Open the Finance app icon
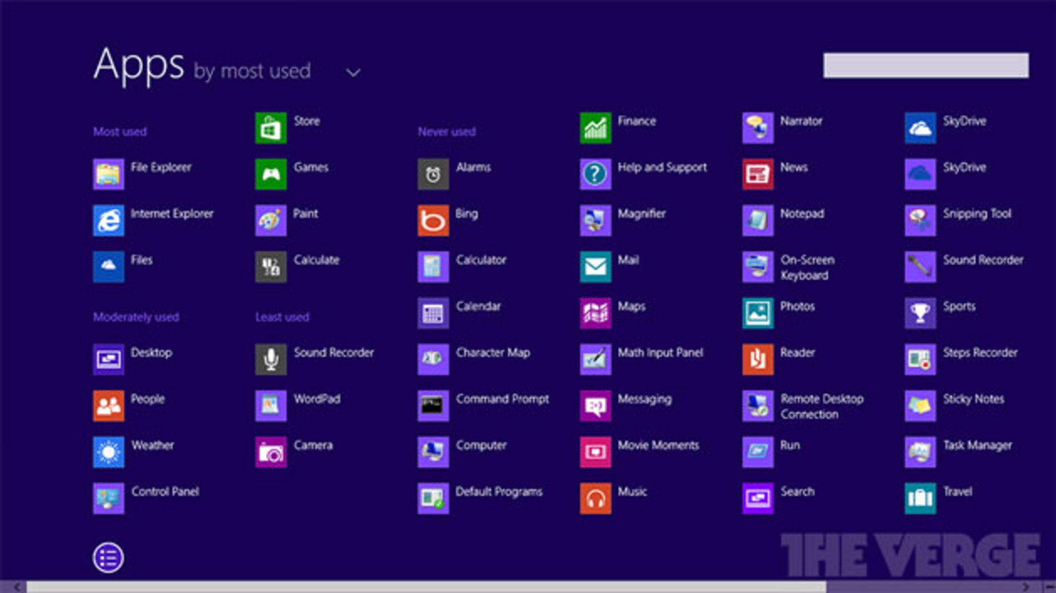Image resolution: width=1056 pixels, height=593 pixels. point(595,128)
